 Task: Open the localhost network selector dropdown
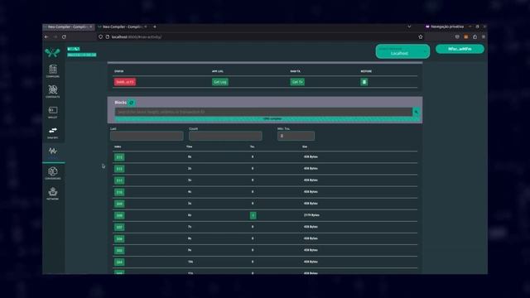tap(402, 51)
